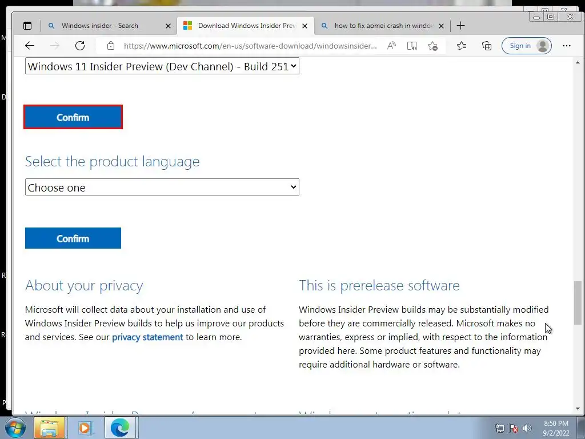Open the volume speaker tray icon
Screen dimensions: 585x439
527,428
